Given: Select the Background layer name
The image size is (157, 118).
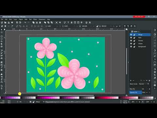Looking at the screenshot, I should (142, 47).
